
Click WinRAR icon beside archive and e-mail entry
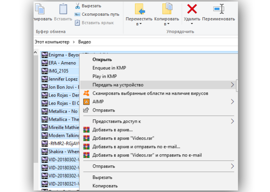[87, 147]
